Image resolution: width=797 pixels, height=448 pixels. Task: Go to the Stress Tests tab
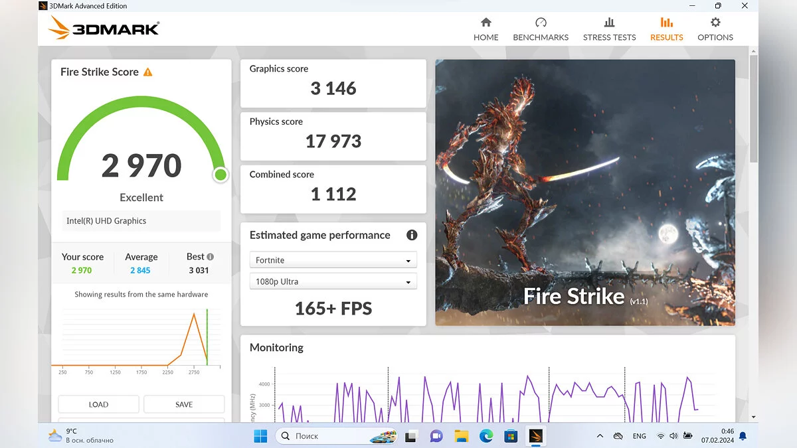609,29
